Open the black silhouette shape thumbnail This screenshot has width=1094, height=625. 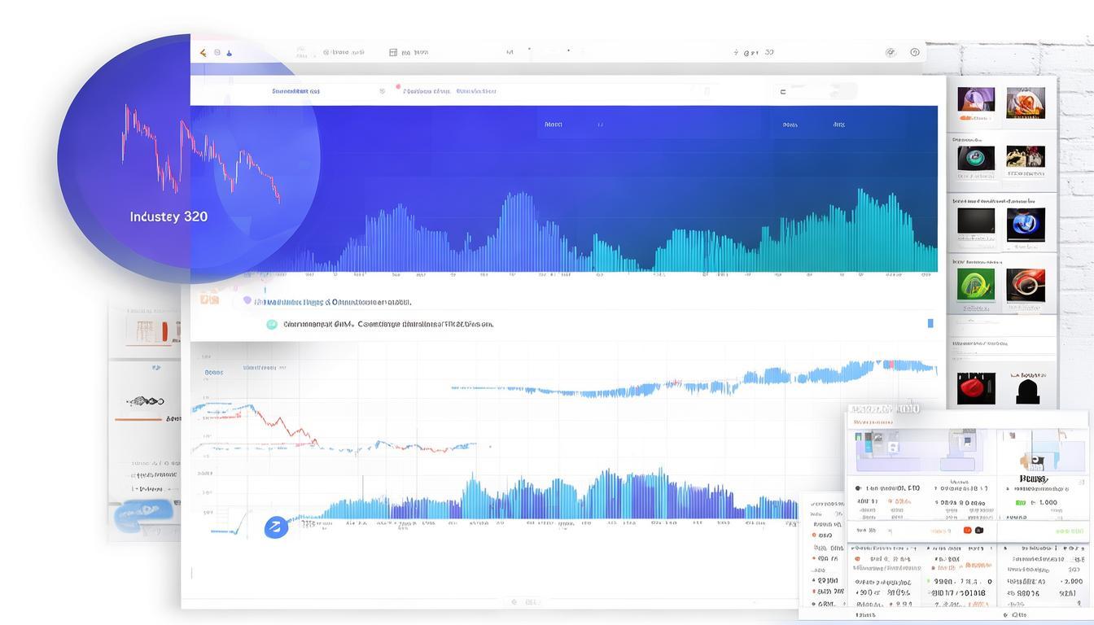[x=1028, y=391]
